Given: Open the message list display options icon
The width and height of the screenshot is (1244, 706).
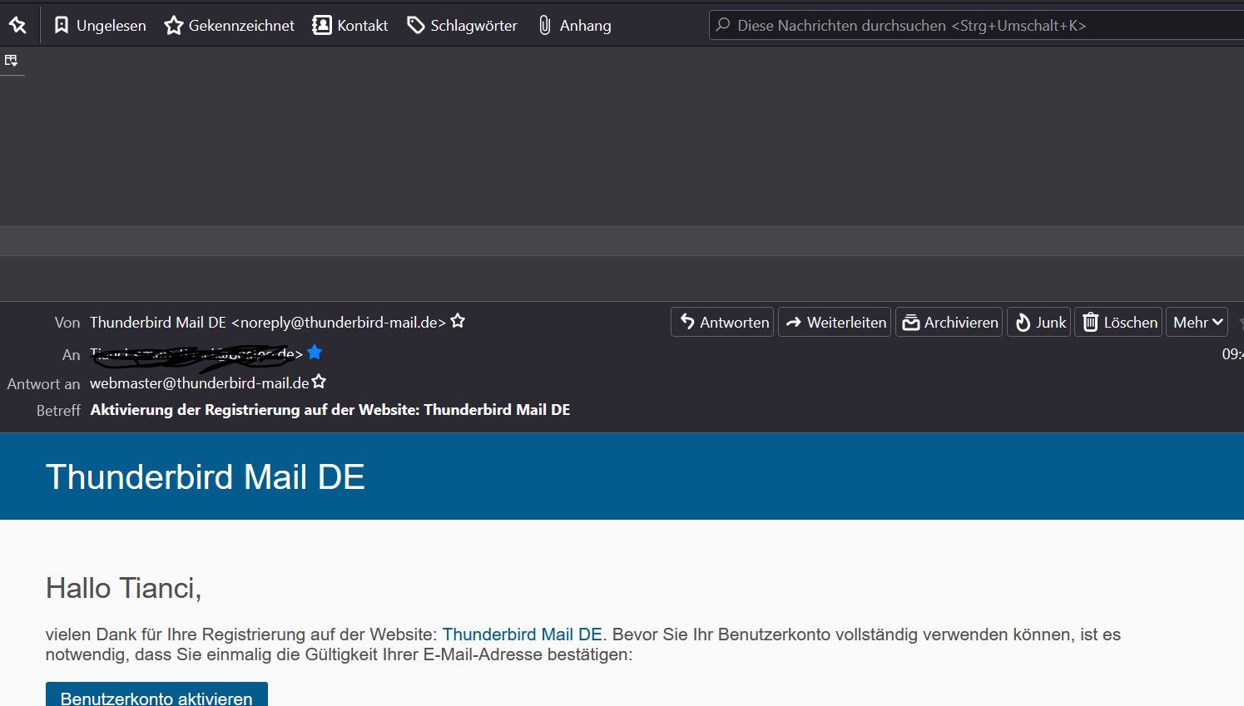Looking at the screenshot, I should (11, 61).
